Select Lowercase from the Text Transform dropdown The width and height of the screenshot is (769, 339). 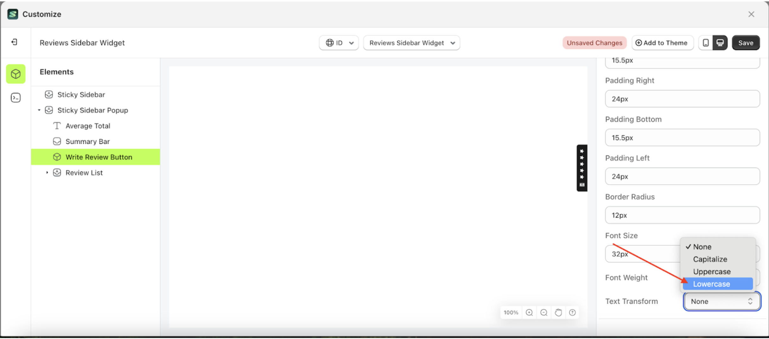click(x=712, y=284)
